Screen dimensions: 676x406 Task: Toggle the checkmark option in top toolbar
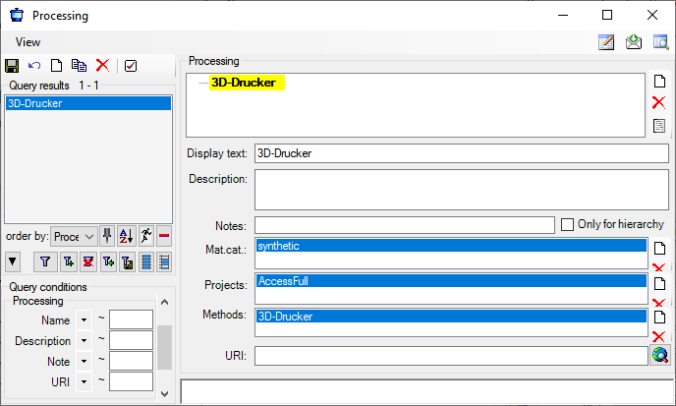(x=131, y=65)
